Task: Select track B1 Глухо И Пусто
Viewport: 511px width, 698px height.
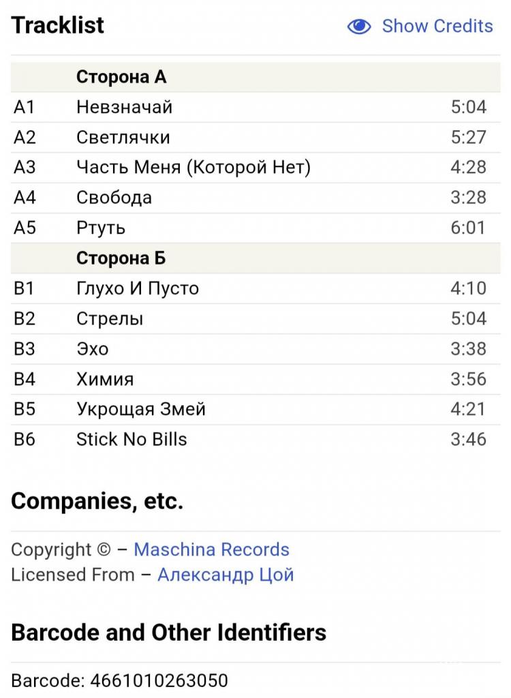Action: pos(255,288)
